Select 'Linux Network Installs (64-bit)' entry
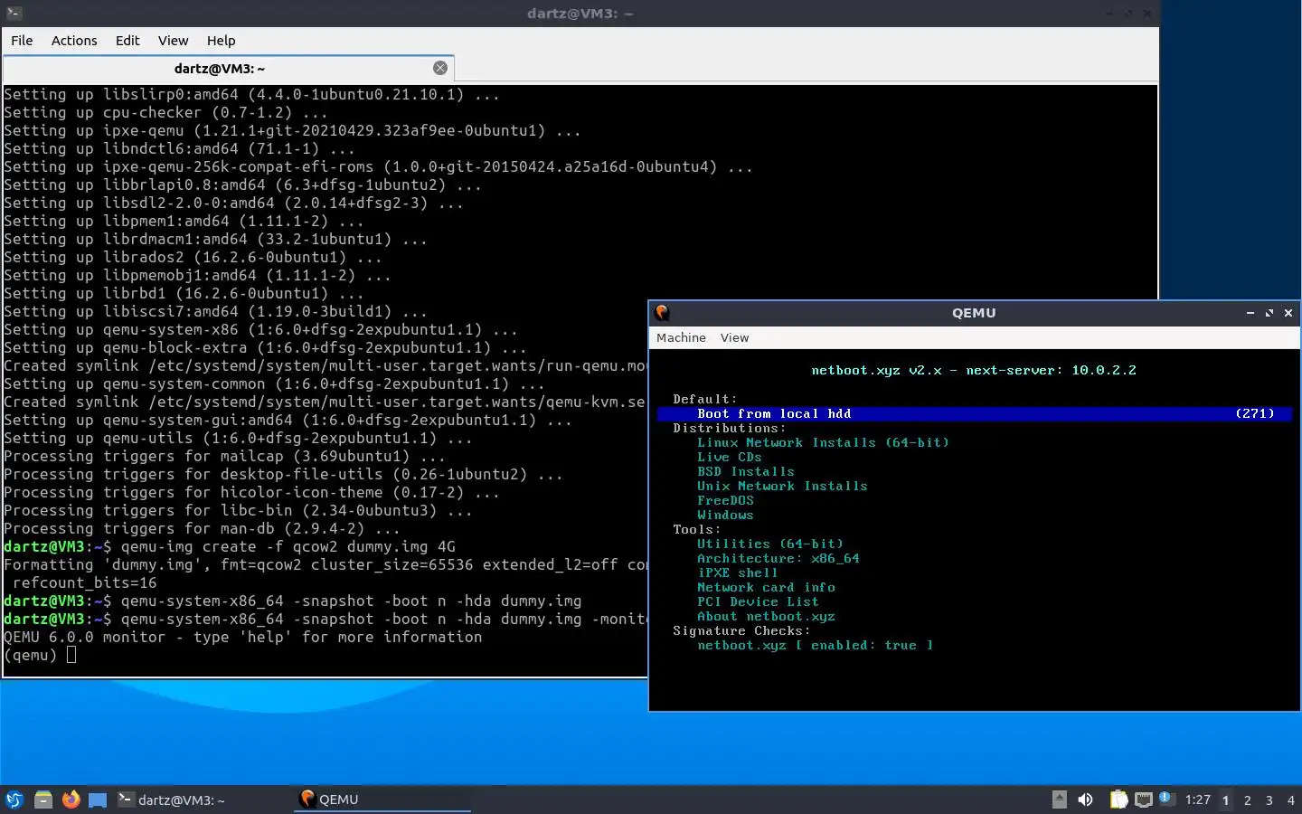Screen dimensions: 1302x814 (823, 442)
